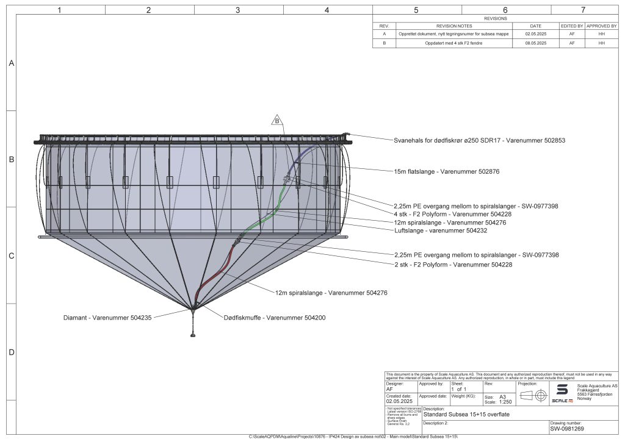This screenshot has width=625, height=439.
Task: Click the 'Approved date:' title block cell
Action: coord(433,399)
